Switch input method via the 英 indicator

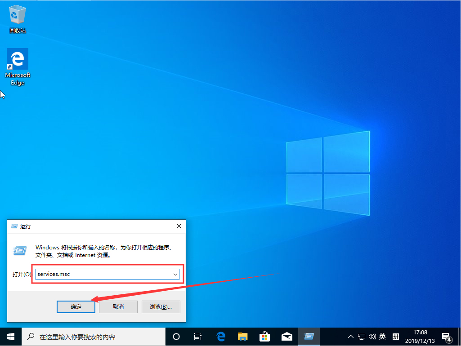[383, 336]
